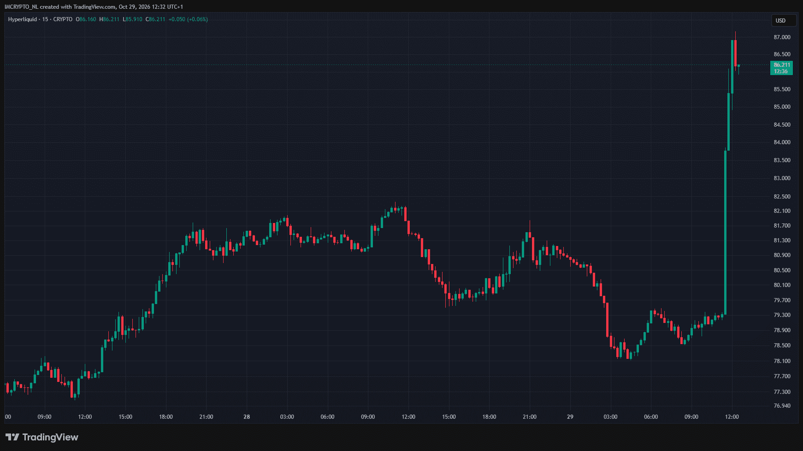Click the 86.211 current price label

[x=781, y=65]
